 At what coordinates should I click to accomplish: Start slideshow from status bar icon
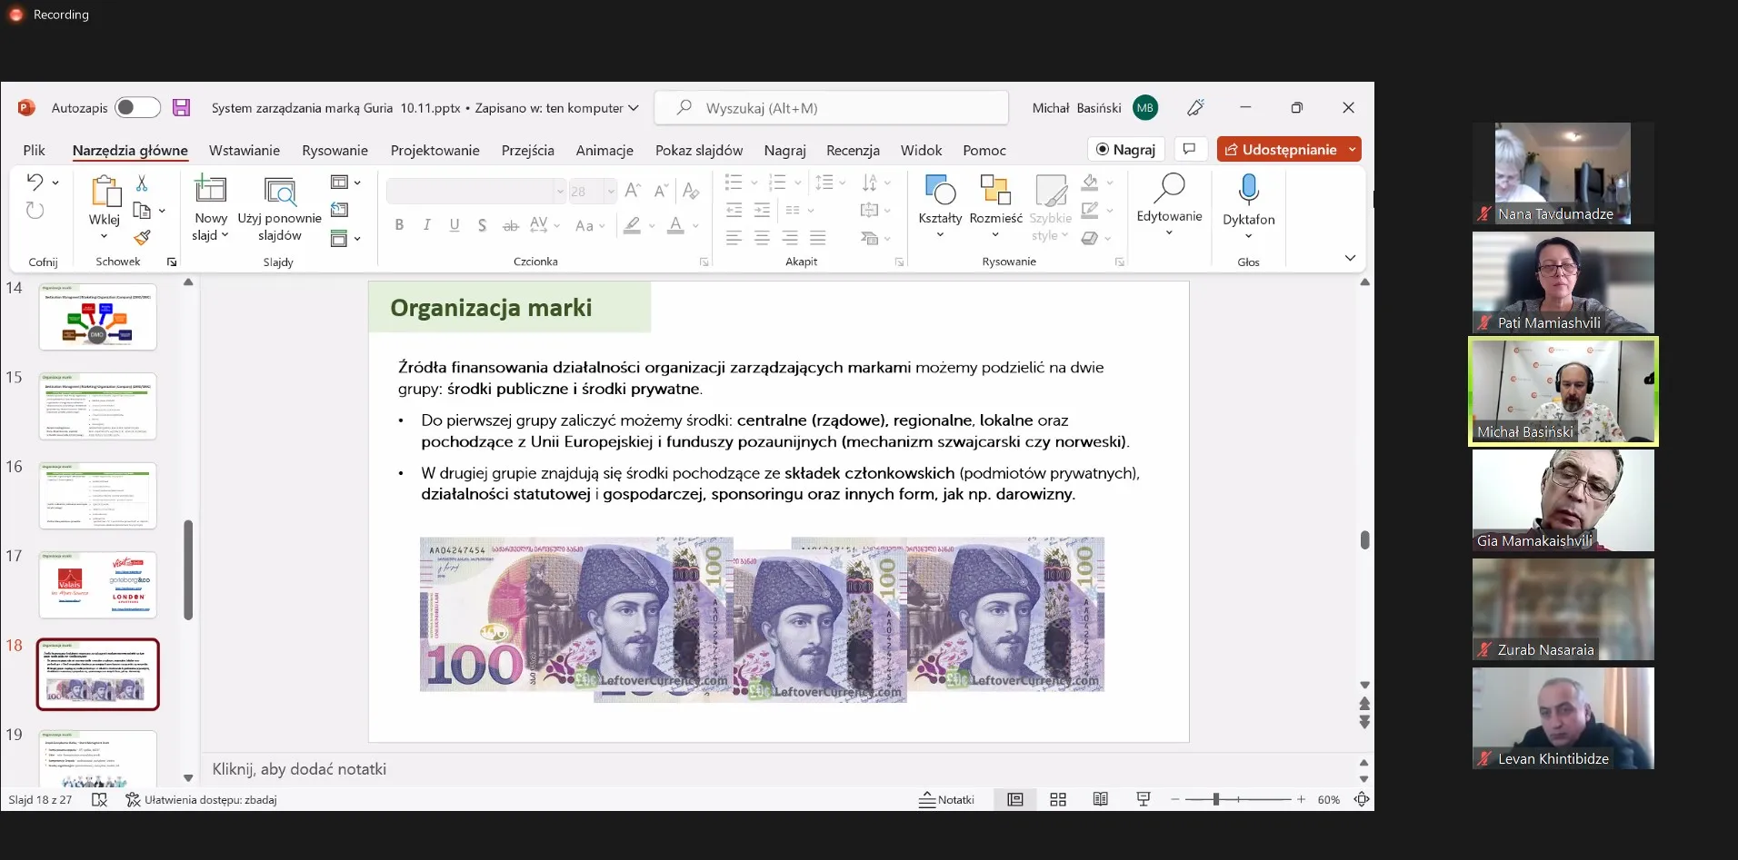point(1144,800)
